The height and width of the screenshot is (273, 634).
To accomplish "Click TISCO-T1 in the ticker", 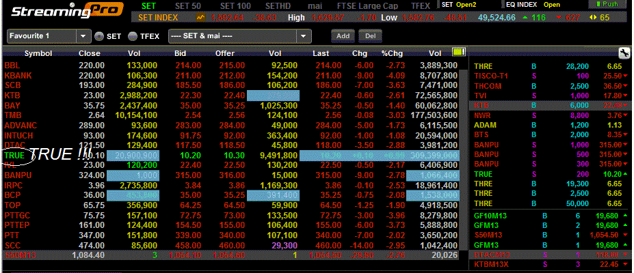I will tap(491, 76).
